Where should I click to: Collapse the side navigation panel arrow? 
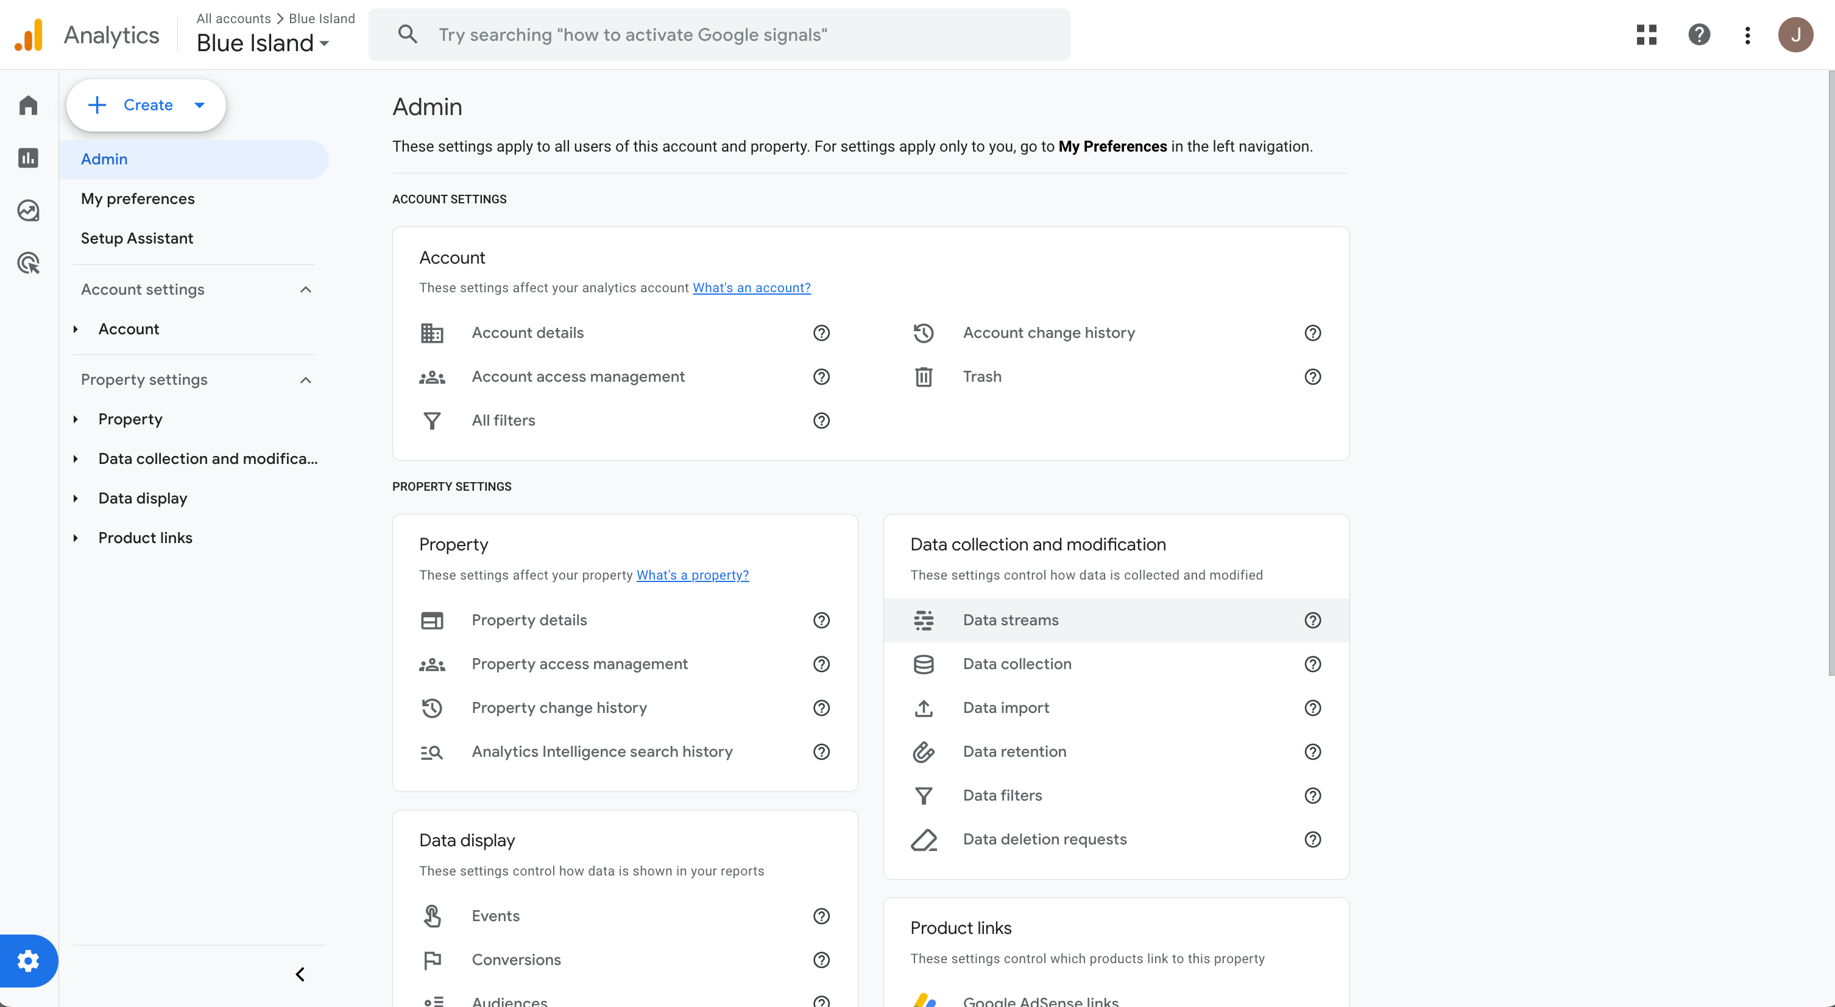click(x=300, y=974)
